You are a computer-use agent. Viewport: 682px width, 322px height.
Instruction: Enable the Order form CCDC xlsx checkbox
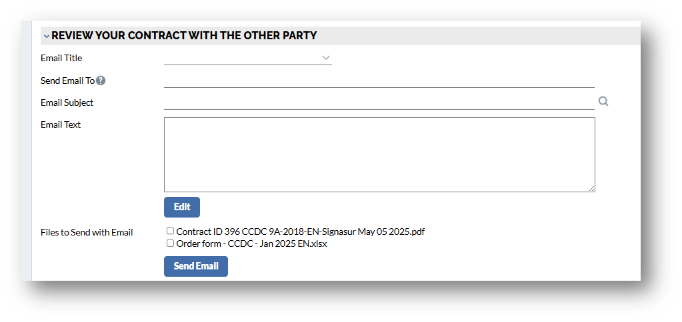coord(170,243)
